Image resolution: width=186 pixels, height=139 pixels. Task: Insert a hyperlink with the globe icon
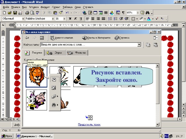tap(85, 13)
